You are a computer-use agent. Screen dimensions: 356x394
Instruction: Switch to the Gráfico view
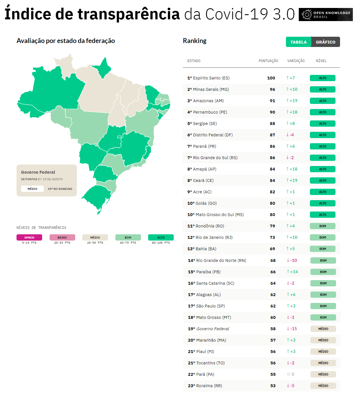326,42
